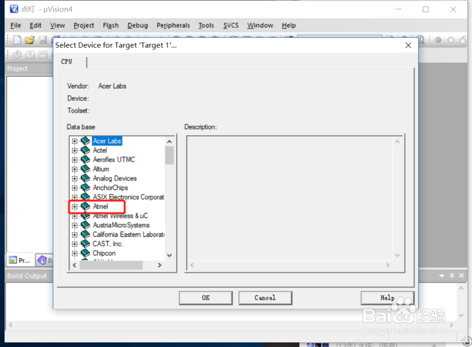Viewport: 472px width, 347px height.
Task: Expand the Aeroflex UTMC vendor node
Action: click(x=75, y=160)
